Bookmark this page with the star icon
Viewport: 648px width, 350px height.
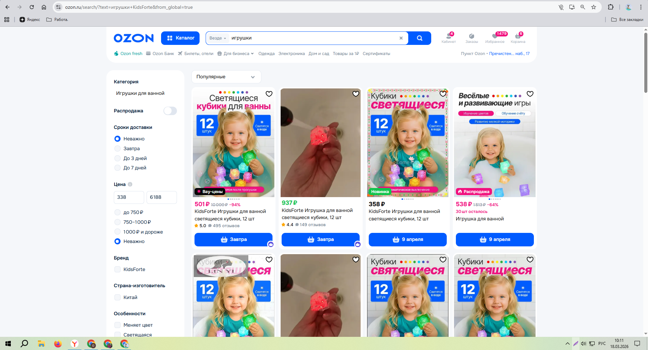coord(594,7)
